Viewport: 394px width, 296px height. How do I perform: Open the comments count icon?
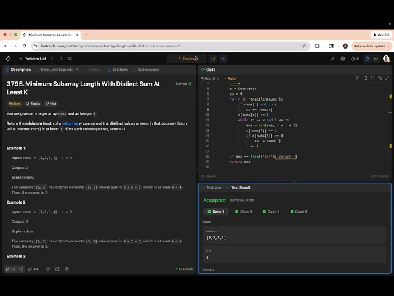click(x=28, y=269)
